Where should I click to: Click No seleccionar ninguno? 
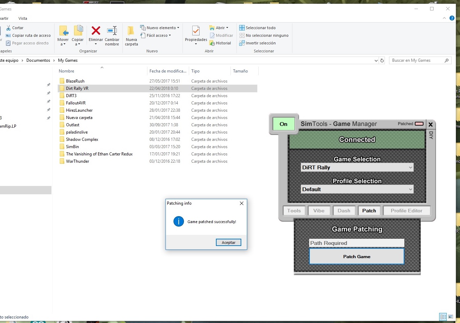264,35
